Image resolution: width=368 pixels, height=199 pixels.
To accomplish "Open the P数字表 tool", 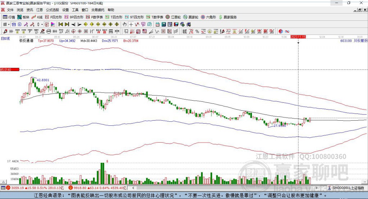I will [95, 17].
